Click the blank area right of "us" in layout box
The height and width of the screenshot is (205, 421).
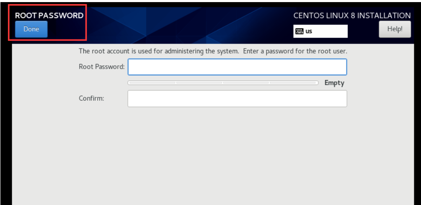(331, 31)
